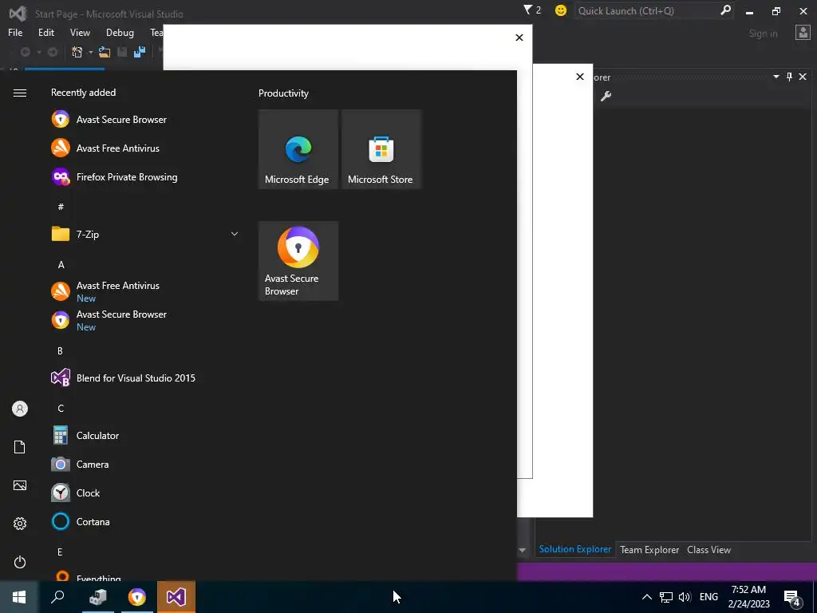Click the feedback smiley icon

click(x=561, y=10)
